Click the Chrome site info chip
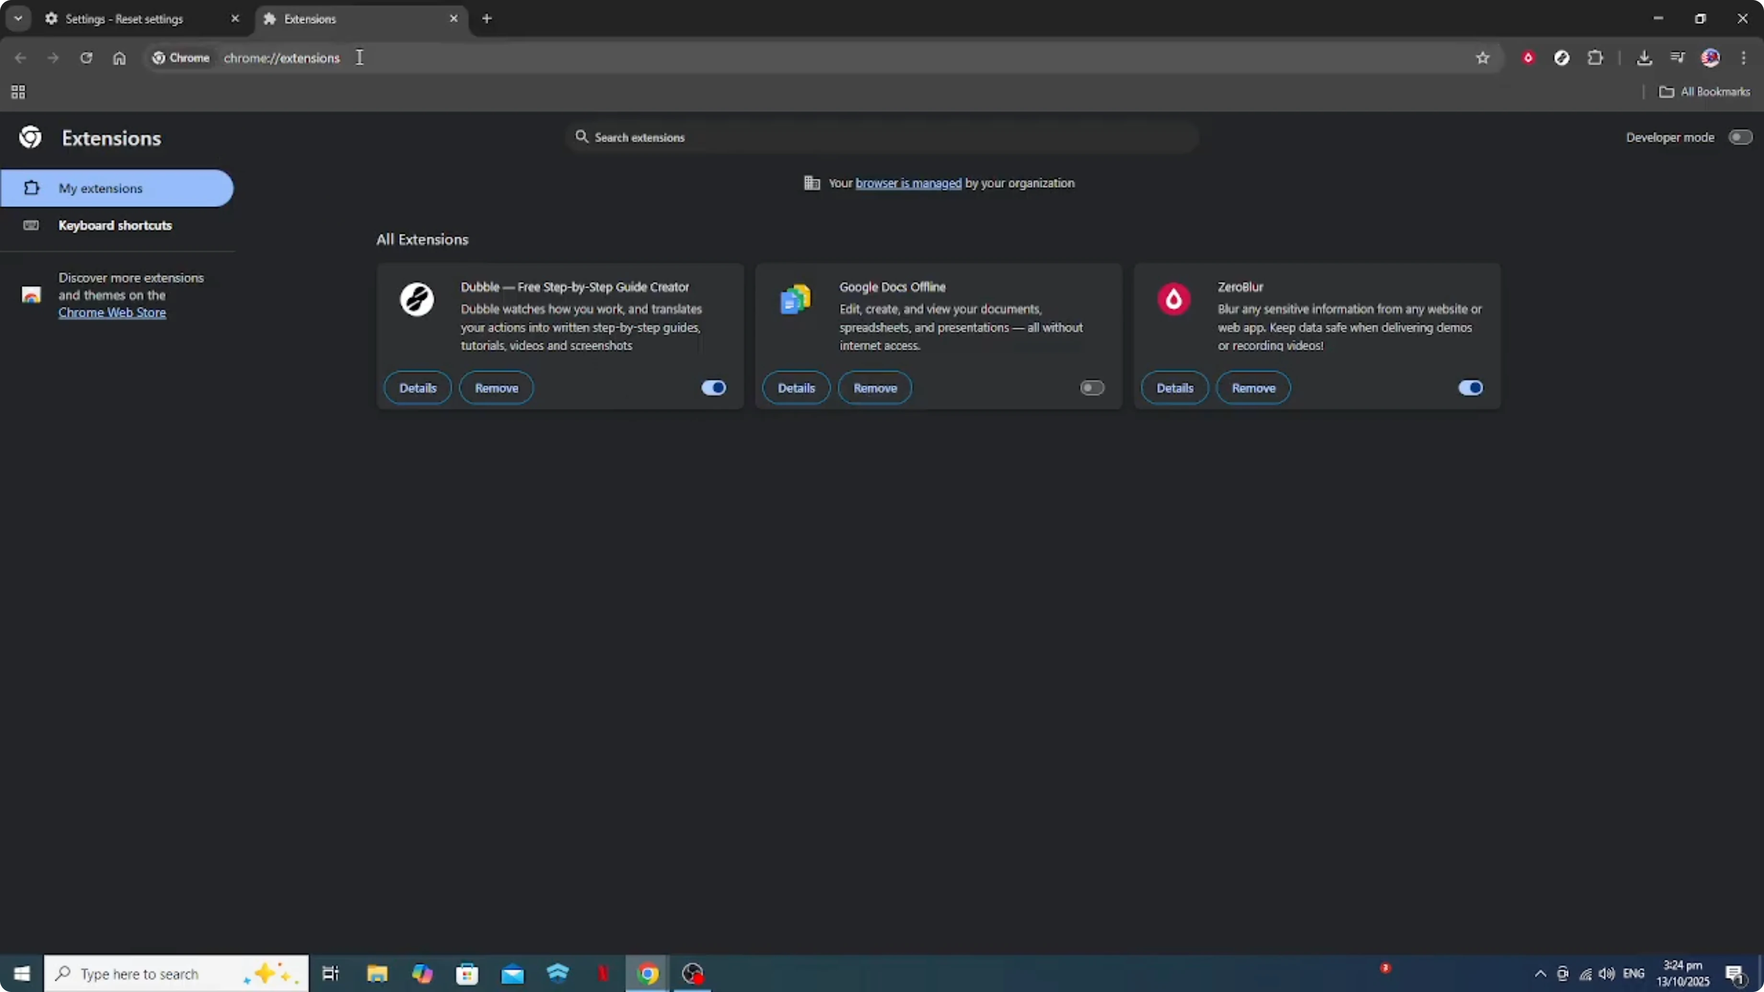 coord(181,58)
